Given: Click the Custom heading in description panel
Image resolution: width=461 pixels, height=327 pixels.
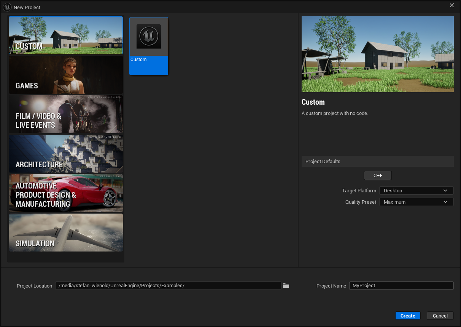Looking at the screenshot, I should [x=313, y=102].
